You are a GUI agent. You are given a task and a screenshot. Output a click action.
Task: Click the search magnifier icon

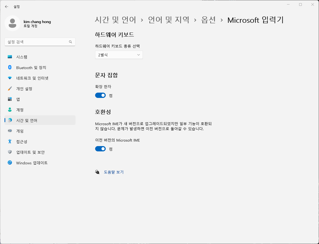click(70, 42)
